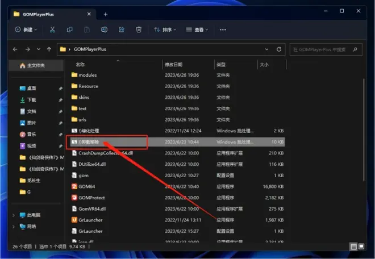The width and height of the screenshot is (375, 259).
Task: Click the Cut scissors icon in toolbar
Action: 52,30
